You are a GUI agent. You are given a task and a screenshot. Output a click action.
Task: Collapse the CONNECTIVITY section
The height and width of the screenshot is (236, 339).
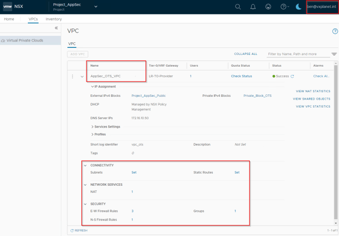[85, 165]
